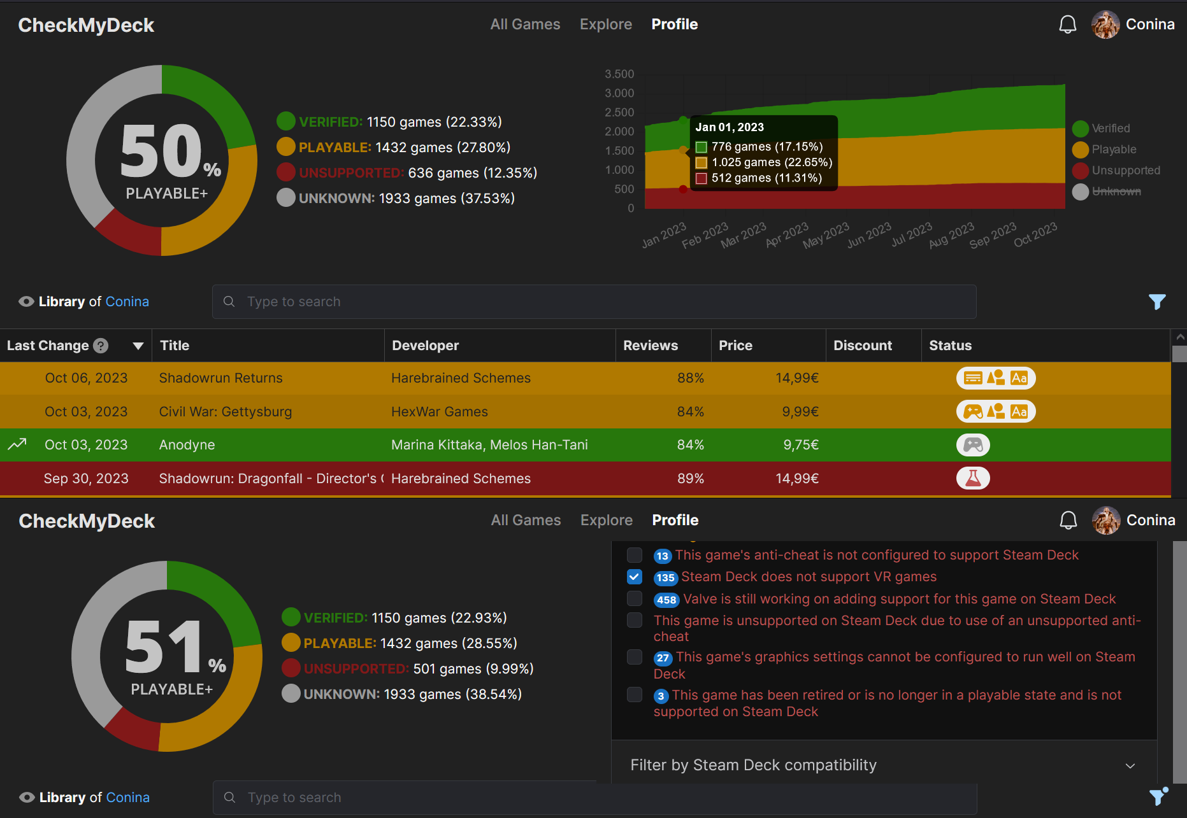Open Shadowrun Returns game title
Screen dimensions: 1187x818
coord(220,378)
